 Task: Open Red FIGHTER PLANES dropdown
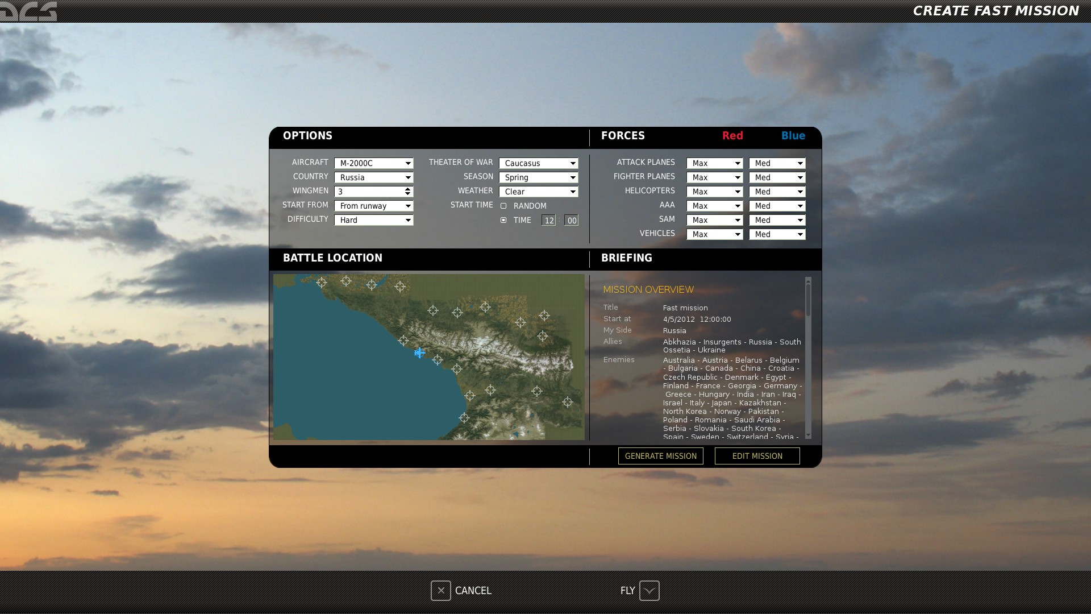pyautogui.click(x=715, y=177)
